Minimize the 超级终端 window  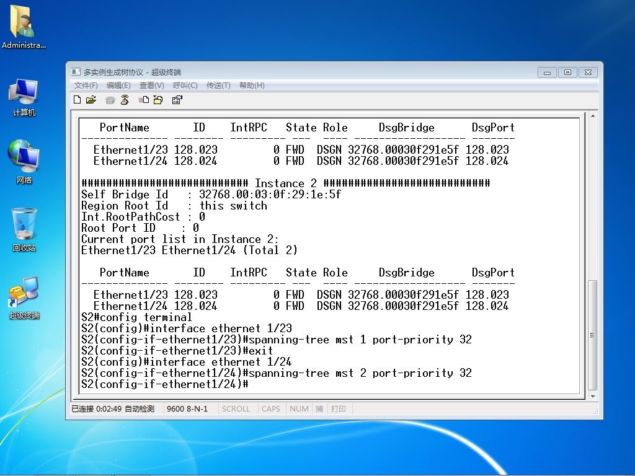(x=547, y=72)
